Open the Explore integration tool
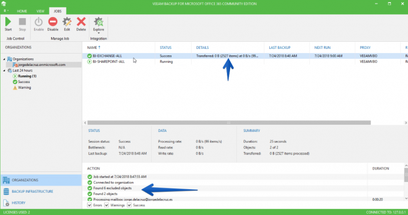The image size is (408, 215). point(99,25)
